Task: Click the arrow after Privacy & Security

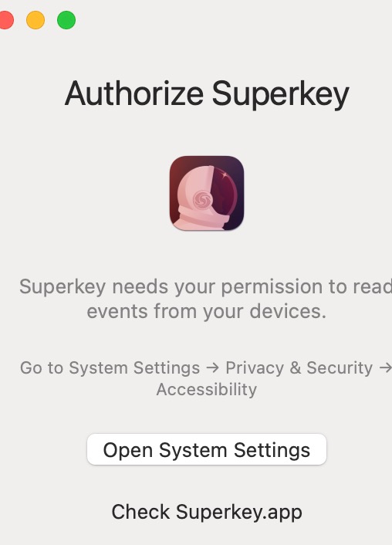Action: tap(385, 367)
